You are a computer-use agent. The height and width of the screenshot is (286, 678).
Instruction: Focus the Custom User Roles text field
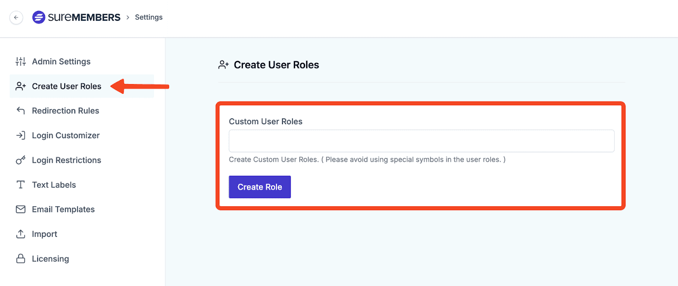pyautogui.click(x=422, y=141)
